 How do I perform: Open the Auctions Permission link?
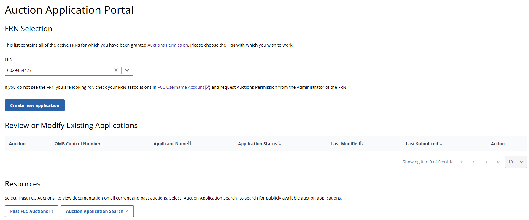tap(168, 45)
